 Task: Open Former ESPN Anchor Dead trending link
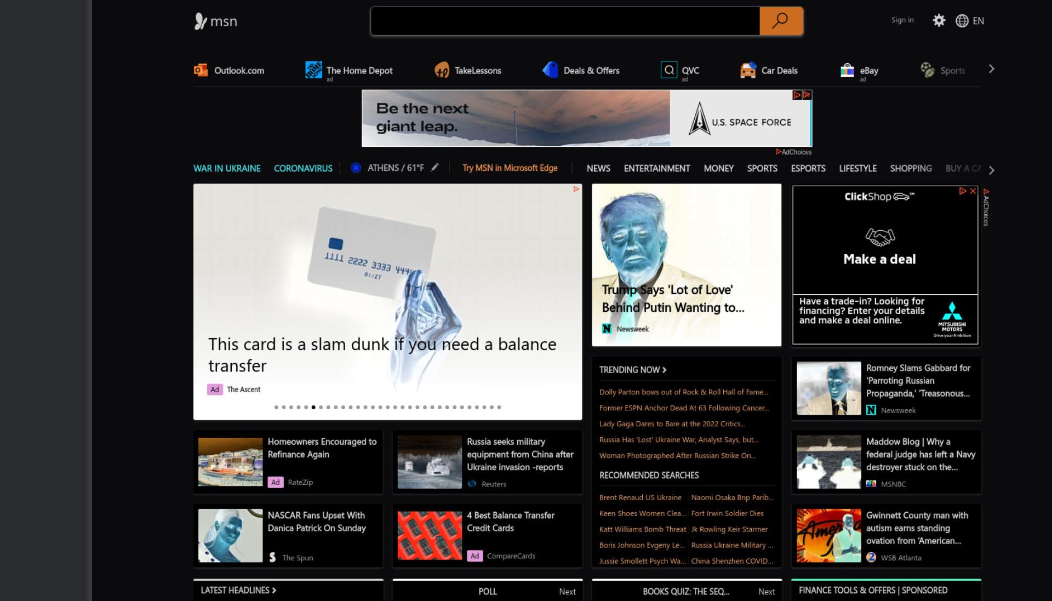coord(684,408)
